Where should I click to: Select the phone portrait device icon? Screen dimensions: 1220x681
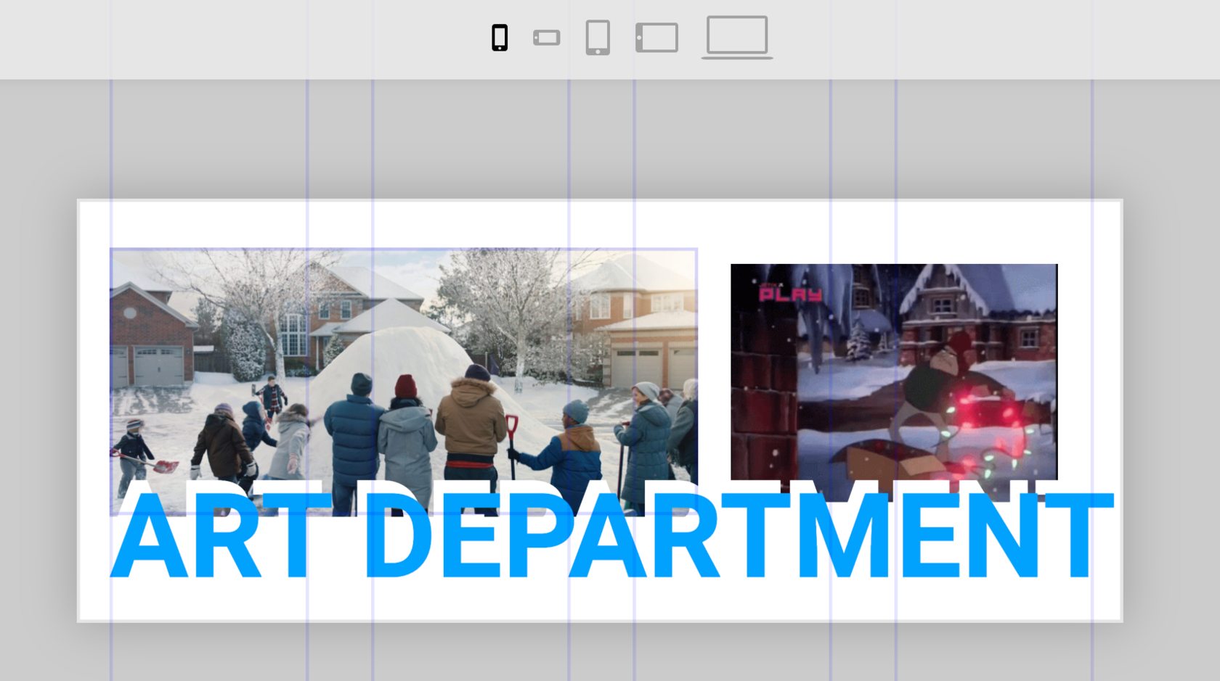point(500,38)
